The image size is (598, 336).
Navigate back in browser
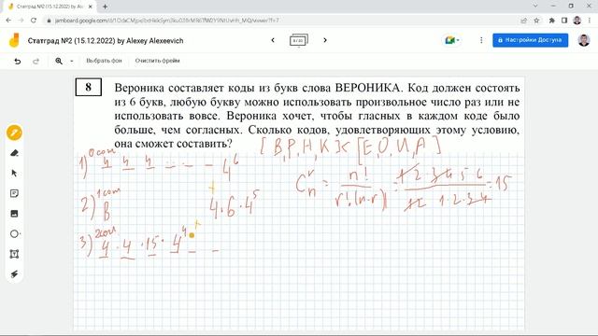(x=8, y=21)
